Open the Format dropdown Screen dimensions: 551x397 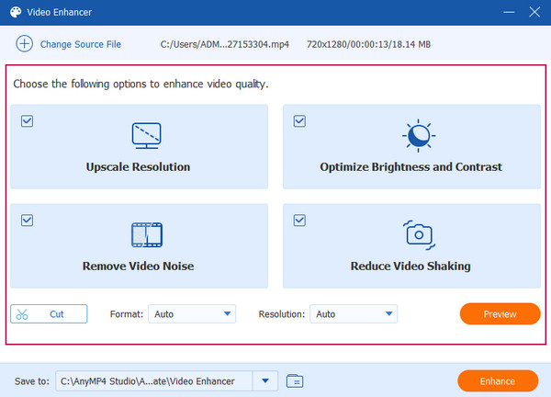192,314
